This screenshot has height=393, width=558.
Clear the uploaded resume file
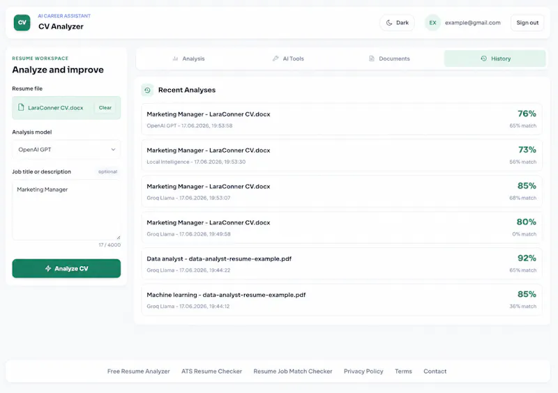click(x=105, y=108)
